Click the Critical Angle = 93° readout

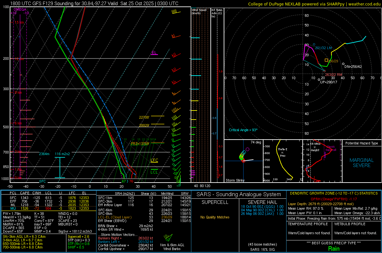click(243, 130)
